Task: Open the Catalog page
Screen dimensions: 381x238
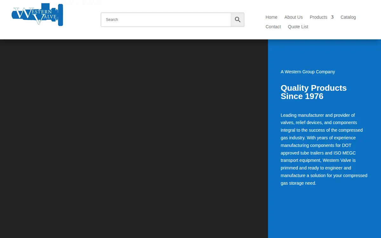Action: point(348,17)
